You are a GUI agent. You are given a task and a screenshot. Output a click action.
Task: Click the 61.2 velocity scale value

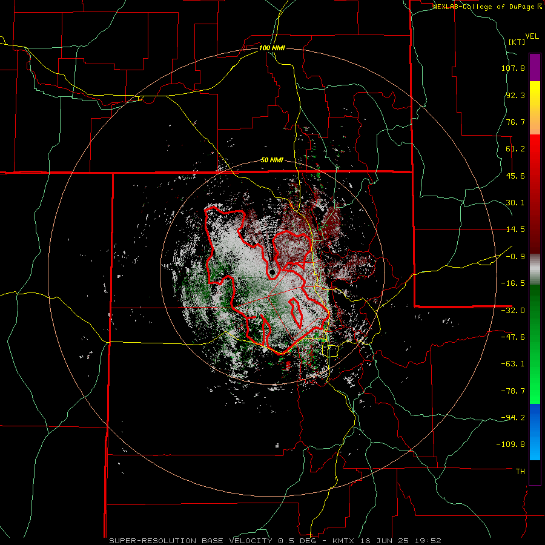pyautogui.click(x=515, y=149)
